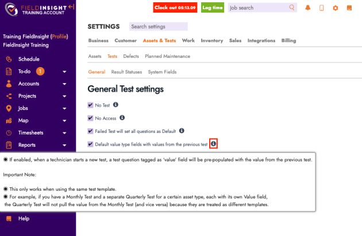
Task: Click the Accounts person icon
Action: [9, 84]
